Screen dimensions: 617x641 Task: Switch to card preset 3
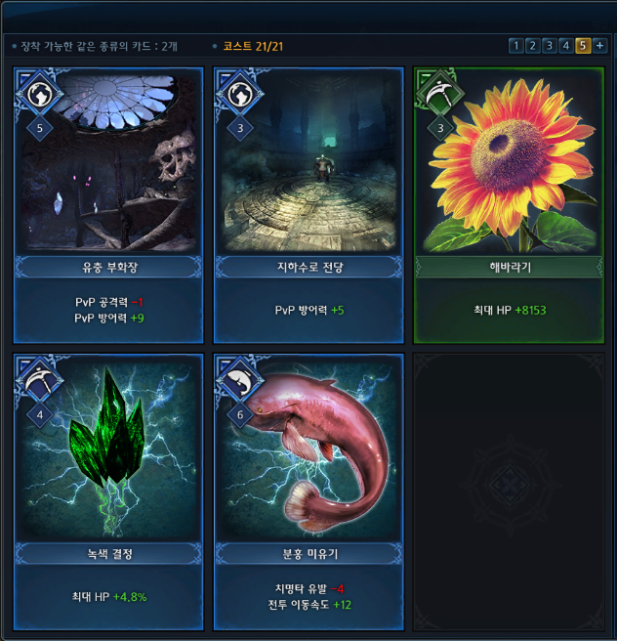pyautogui.click(x=550, y=45)
